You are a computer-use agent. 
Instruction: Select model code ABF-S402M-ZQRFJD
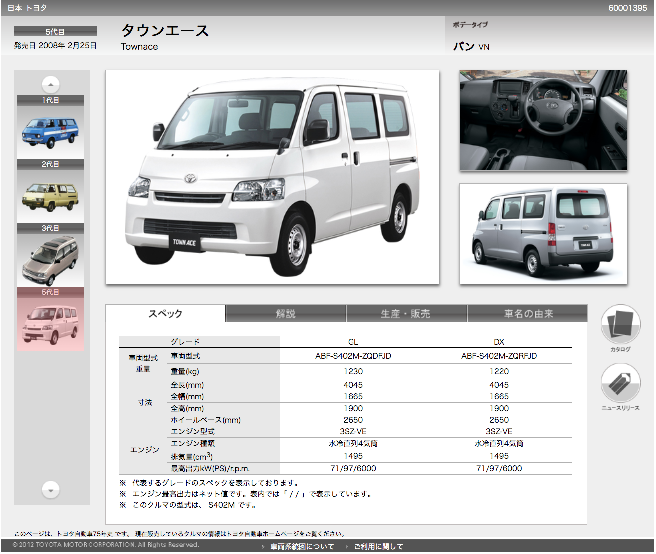pos(499,356)
